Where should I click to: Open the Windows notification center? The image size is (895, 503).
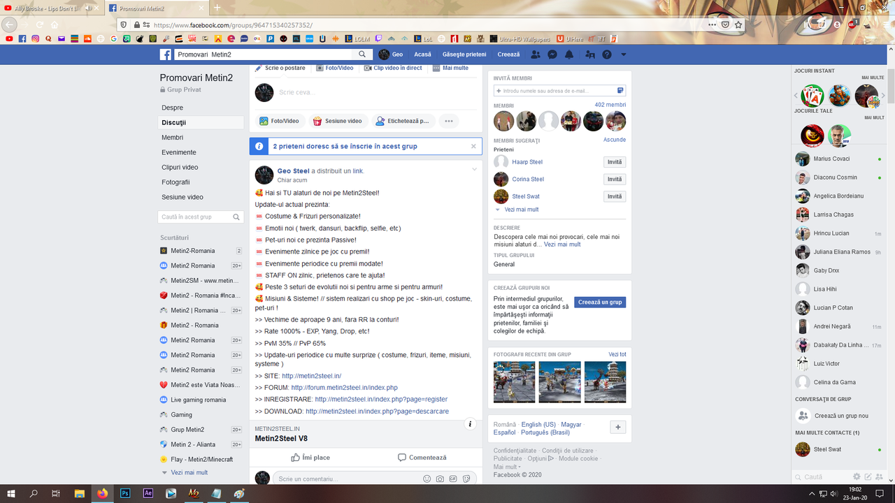pyautogui.click(x=880, y=493)
